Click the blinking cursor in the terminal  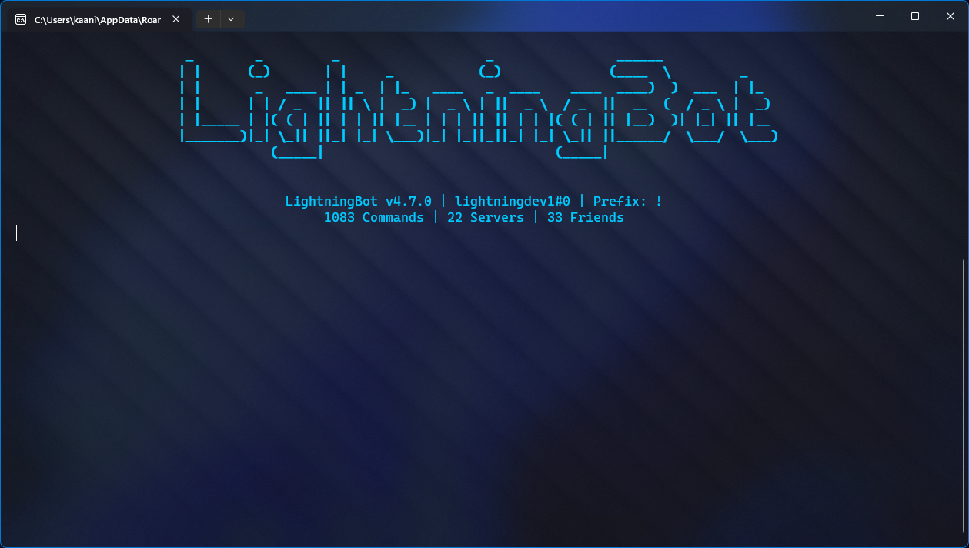pyautogui.click(x=16, y=232)
